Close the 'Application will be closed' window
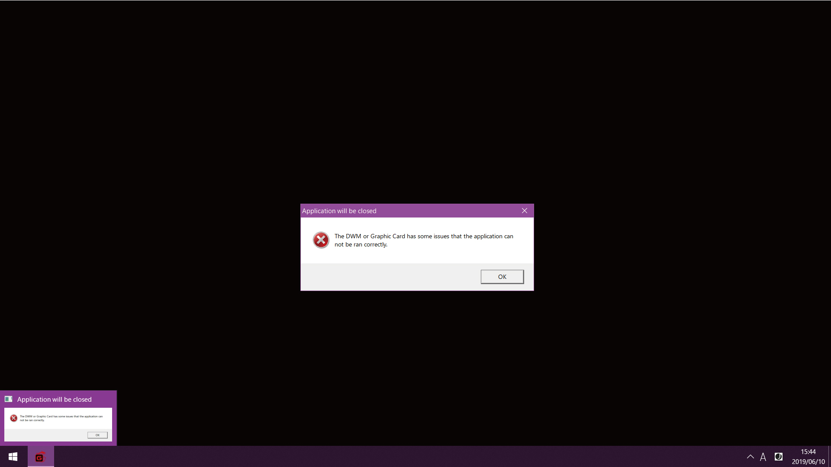The height and width of the screenshot is (467, 831). pos(524,211)
